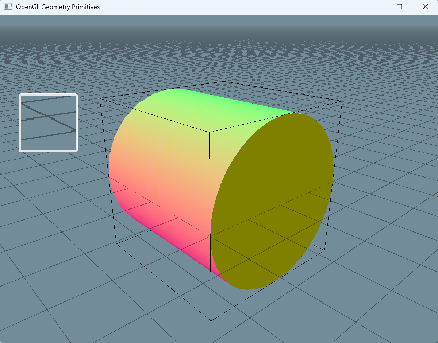Click the application icon in the title bar
The image size is (438, 343).
pos(8,7)
